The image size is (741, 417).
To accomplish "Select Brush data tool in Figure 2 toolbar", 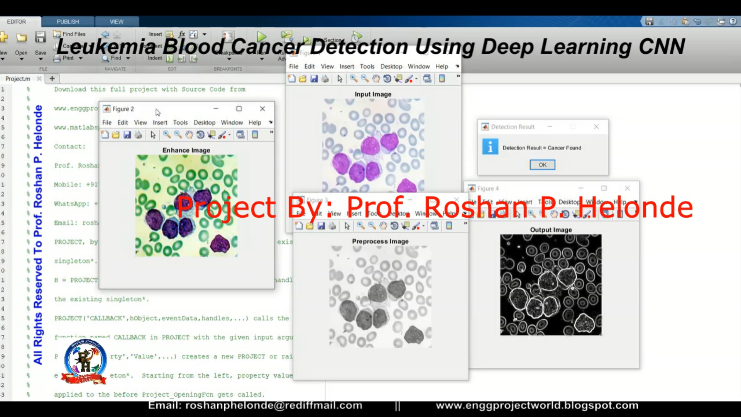I will point(222,135).
